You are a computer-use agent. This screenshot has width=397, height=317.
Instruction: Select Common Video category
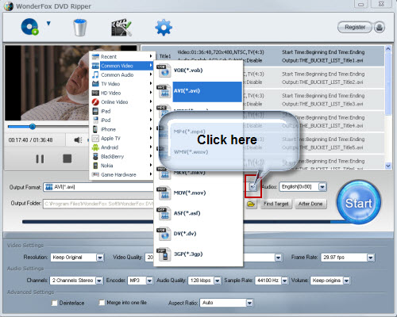(121, 66)
